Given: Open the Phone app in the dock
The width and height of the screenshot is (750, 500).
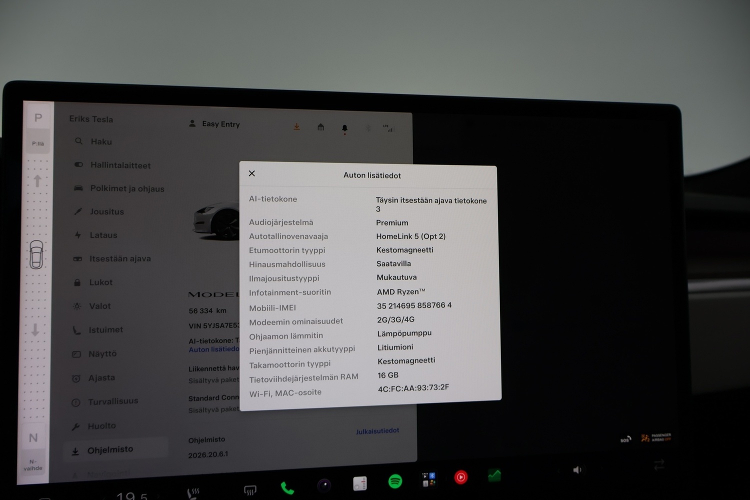Looking at the screenshot, I should coord(287,487).
